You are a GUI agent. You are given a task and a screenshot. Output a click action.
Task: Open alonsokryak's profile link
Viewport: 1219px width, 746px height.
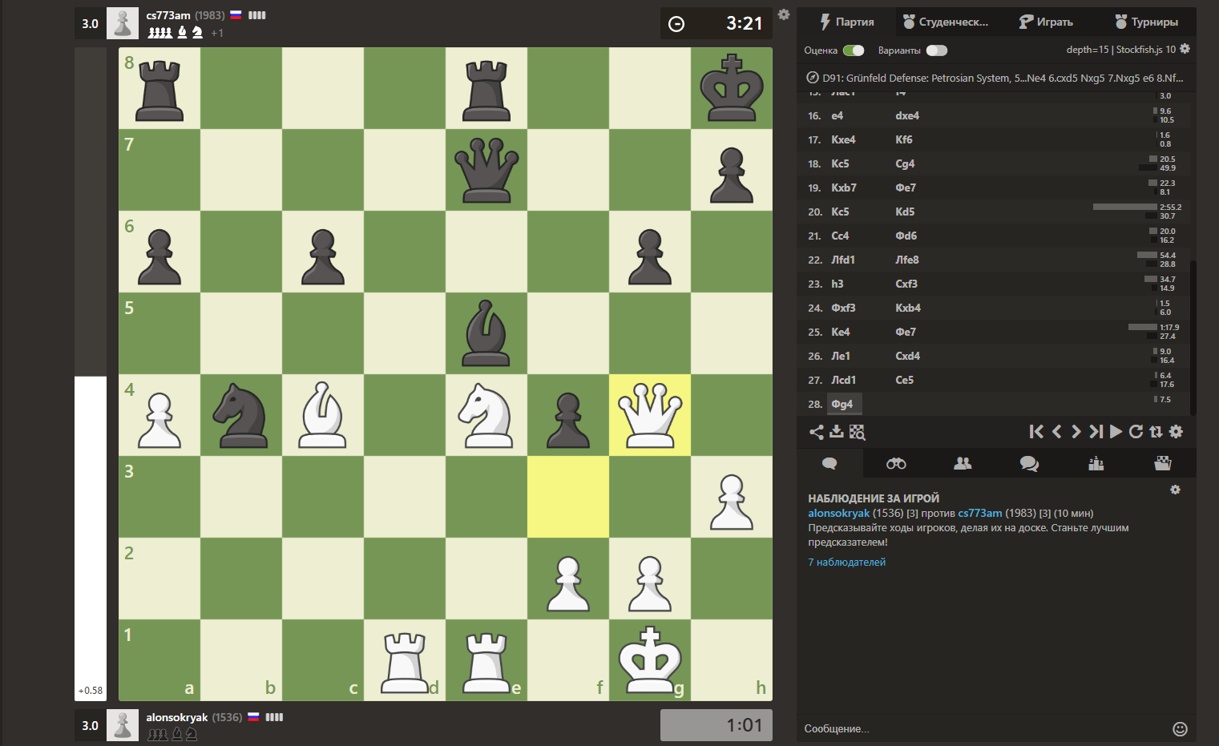(x=838, y=513)
